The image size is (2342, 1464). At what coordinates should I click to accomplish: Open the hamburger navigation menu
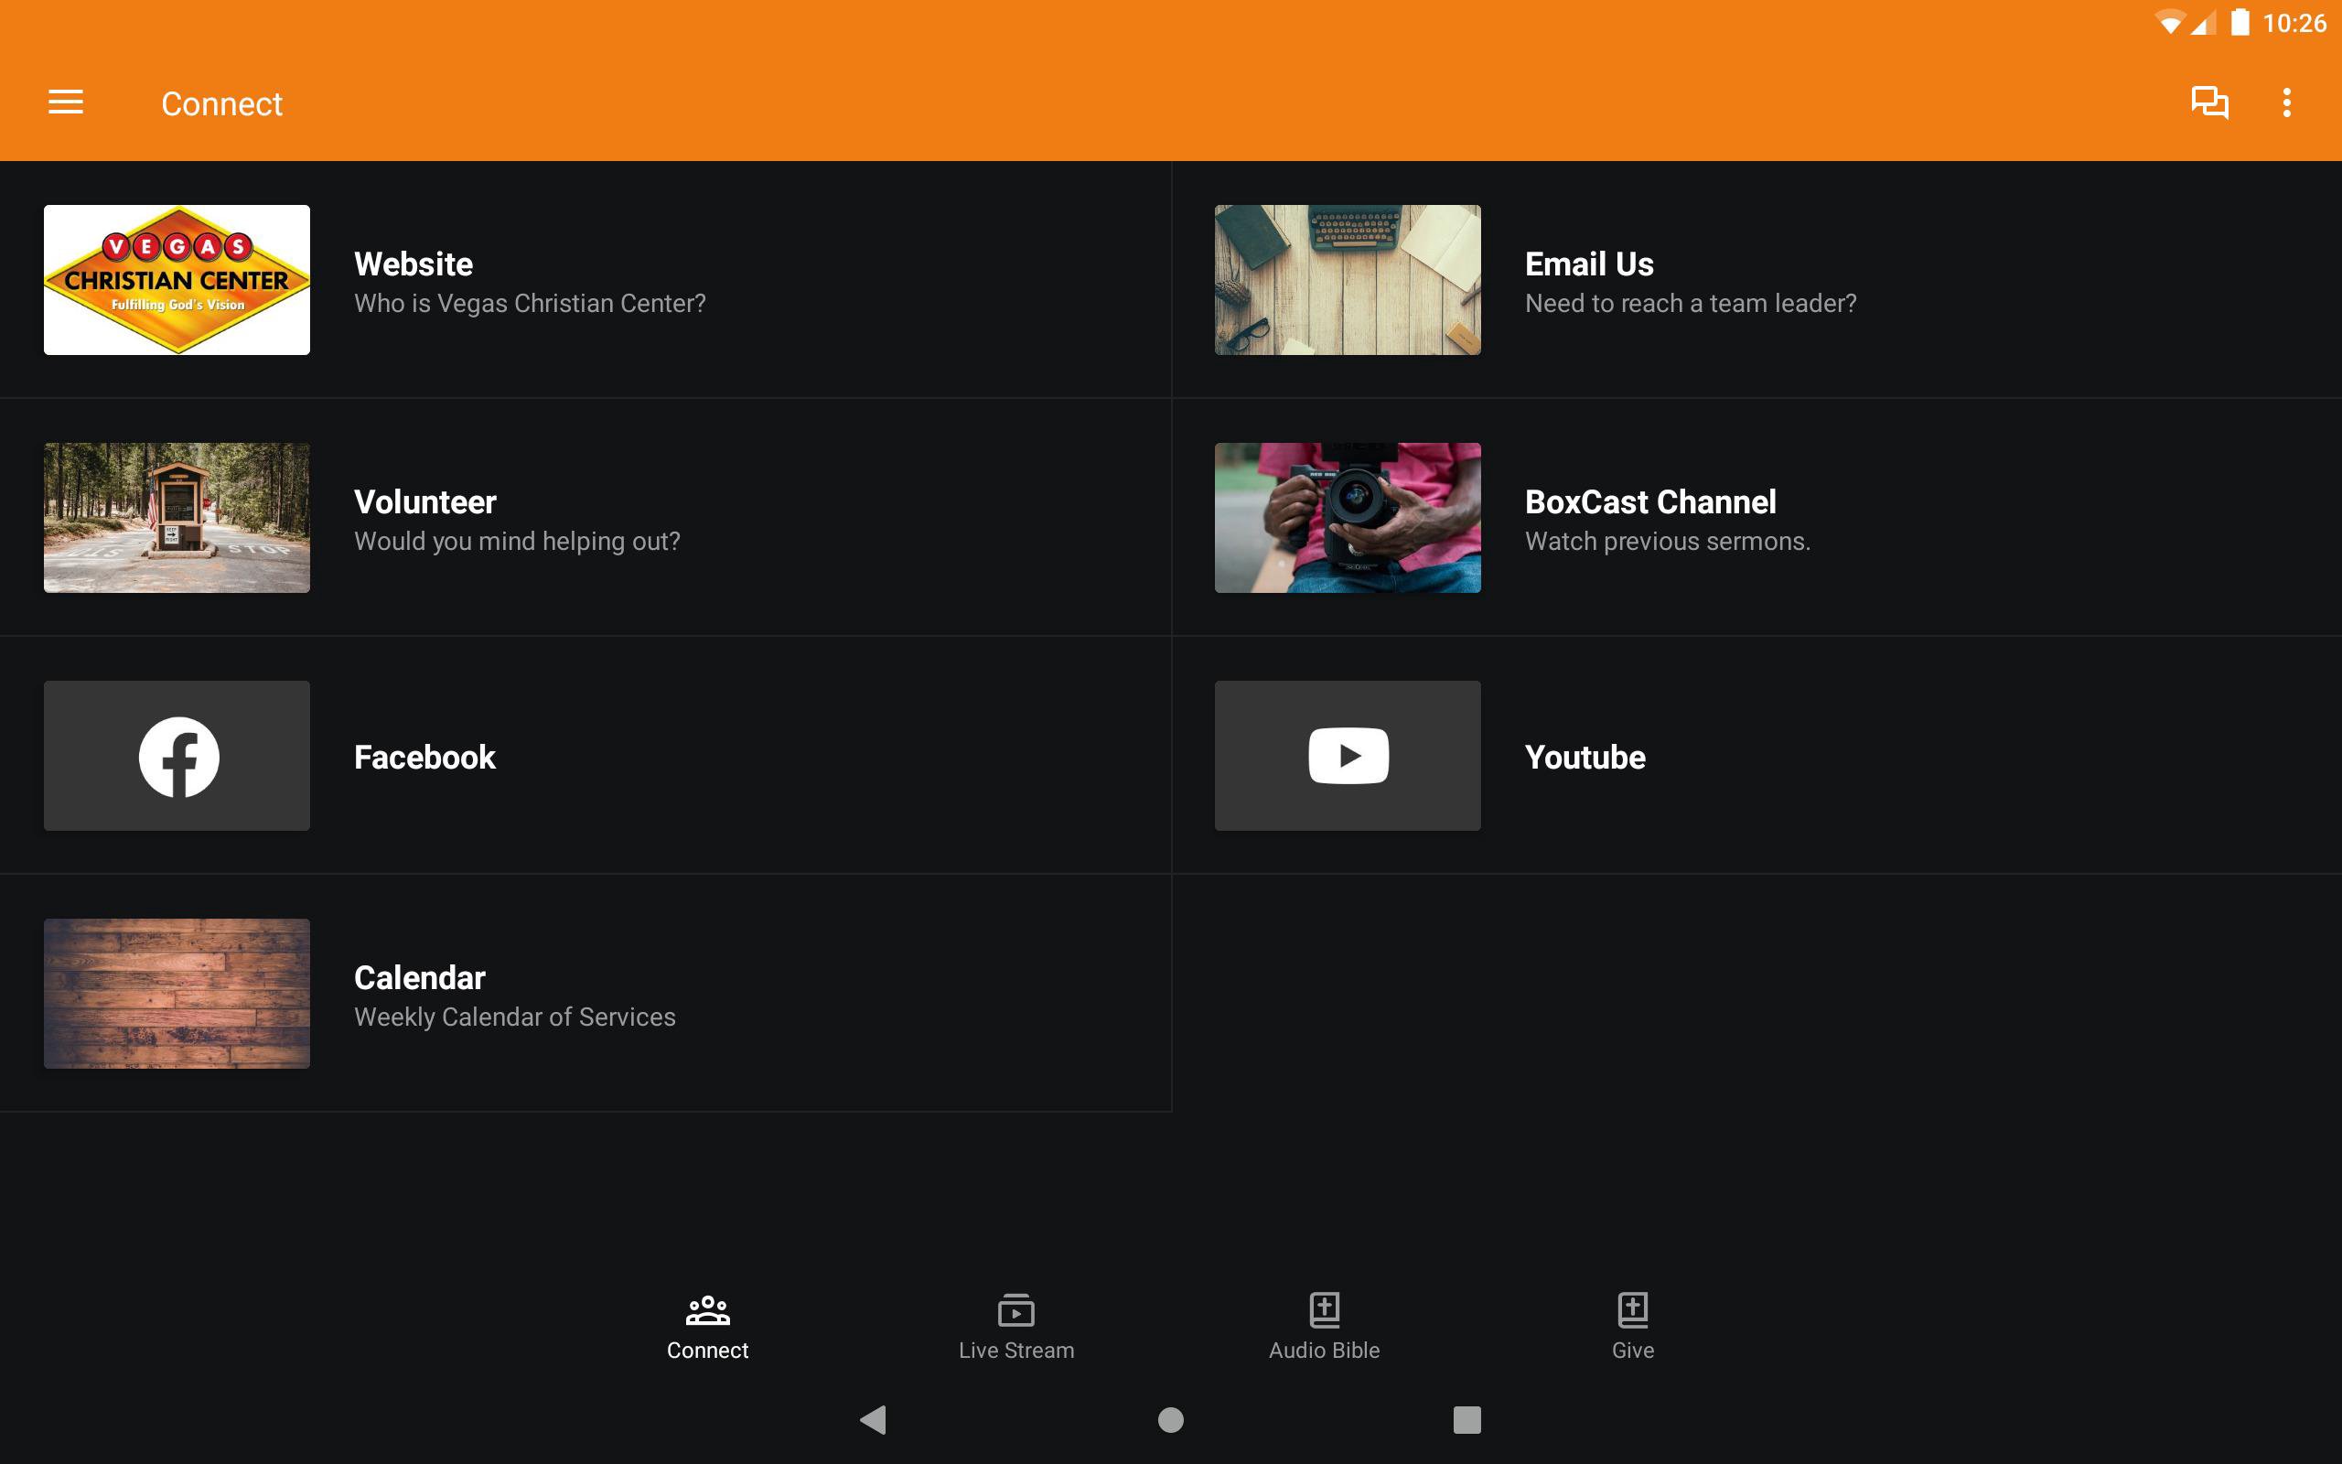click(x=66, y=102)
